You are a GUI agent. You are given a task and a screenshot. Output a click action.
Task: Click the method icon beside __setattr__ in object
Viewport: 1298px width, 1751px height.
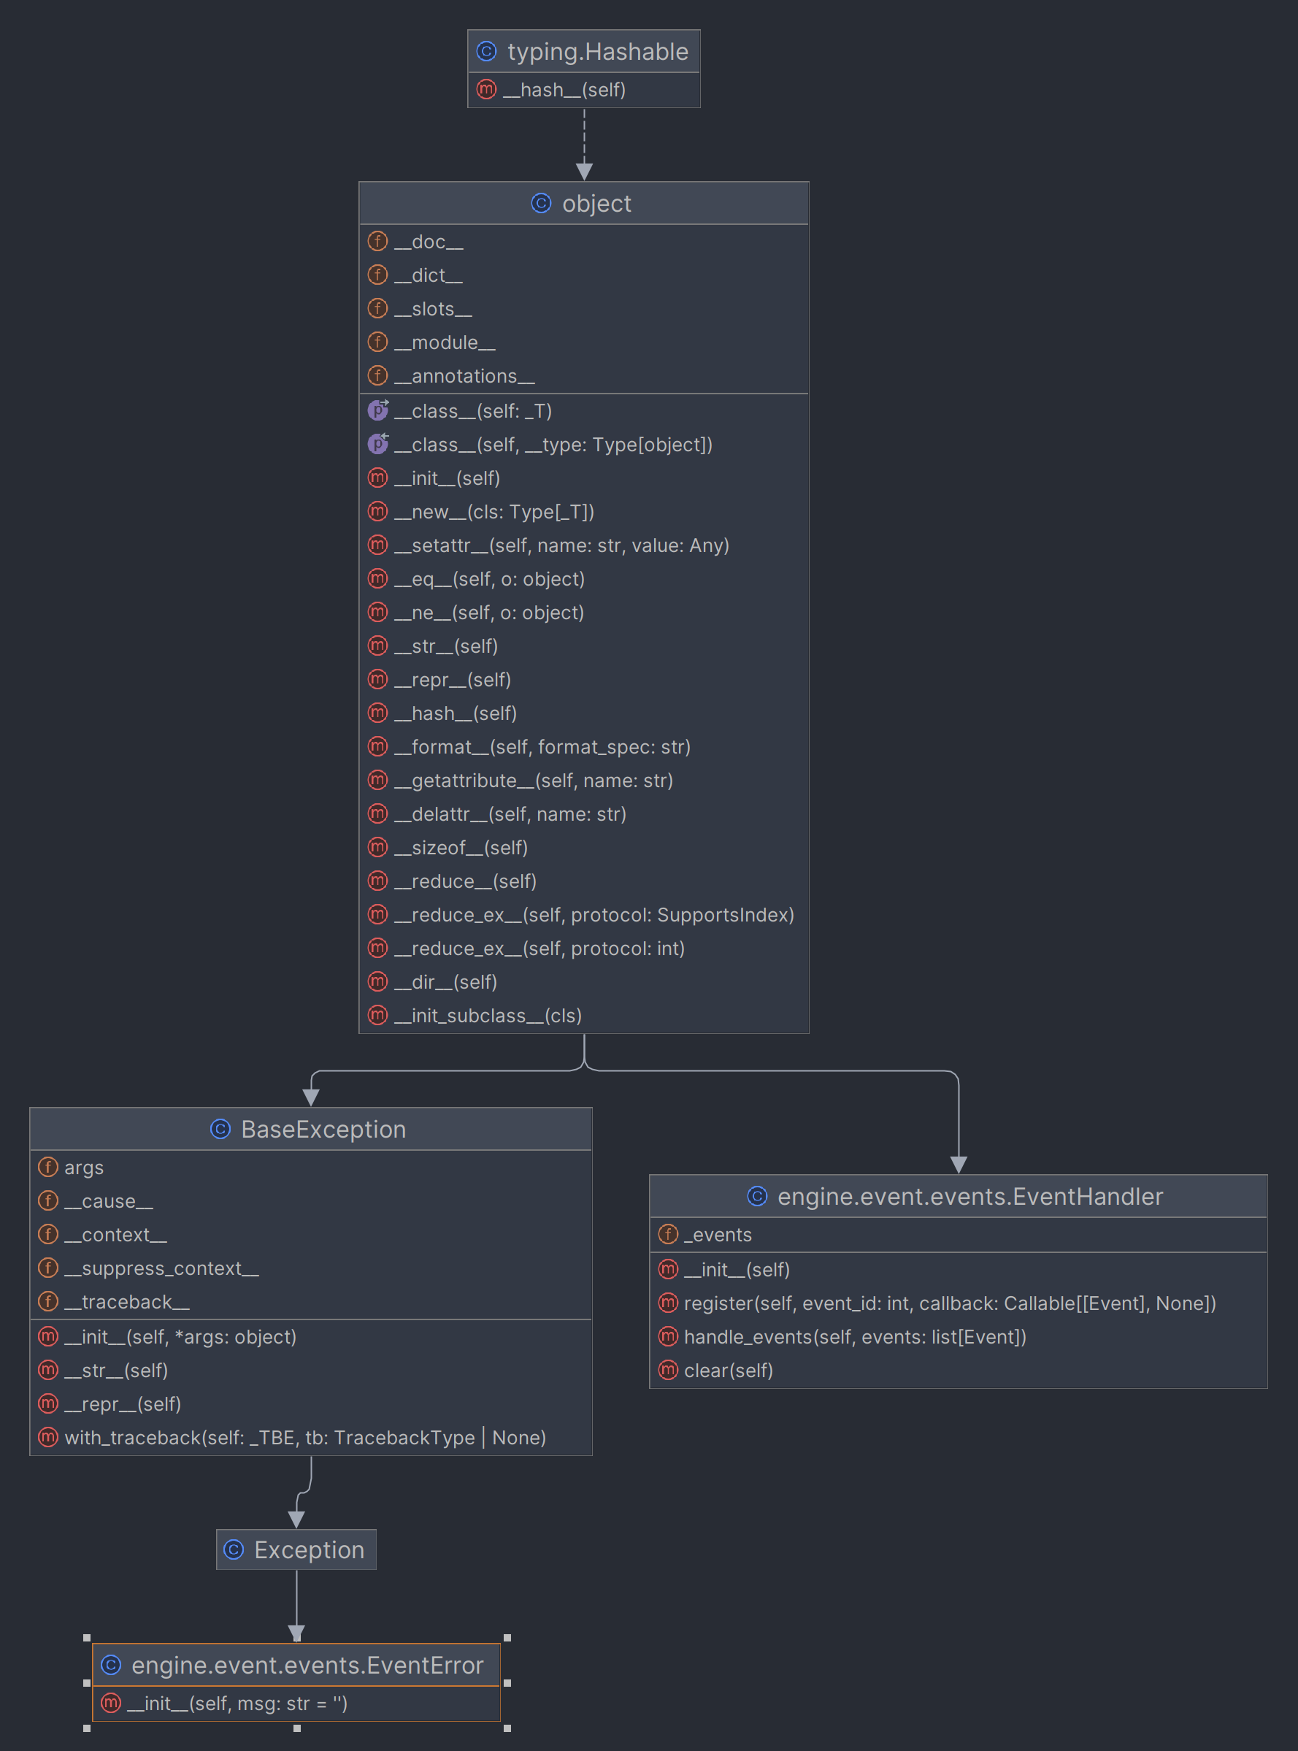click(378, 545)
